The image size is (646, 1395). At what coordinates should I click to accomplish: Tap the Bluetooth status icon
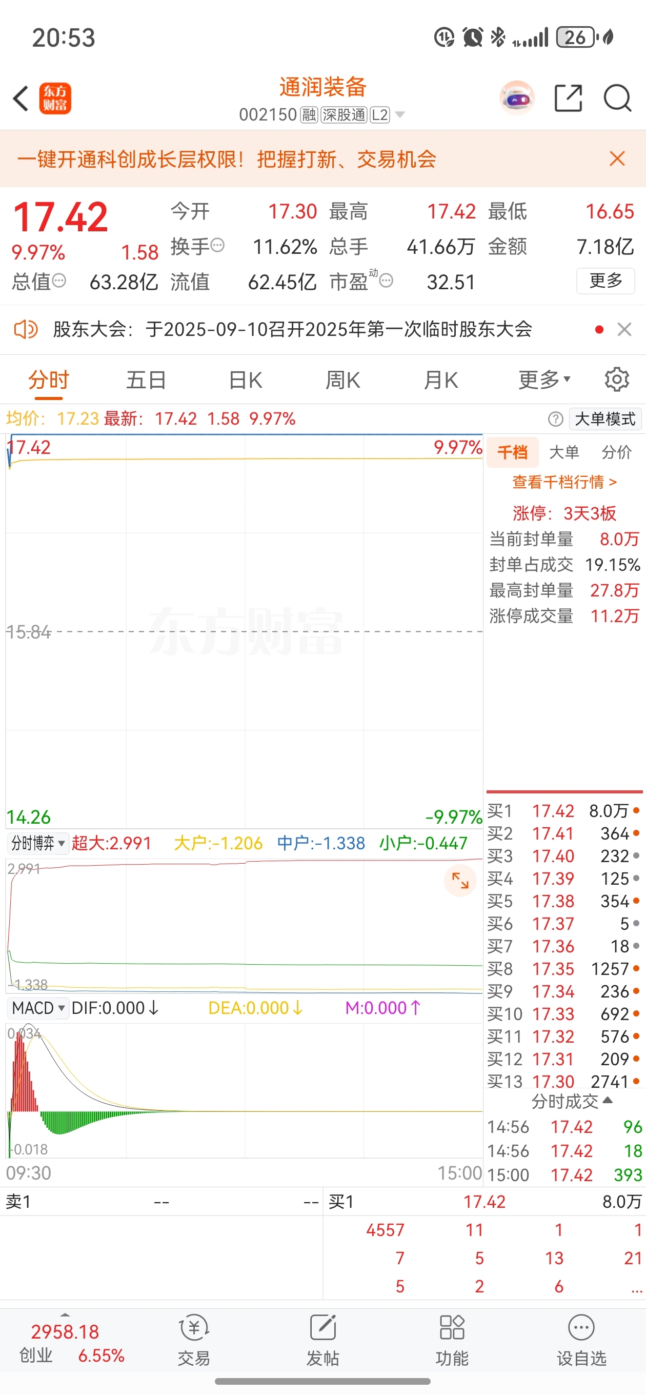497,37
